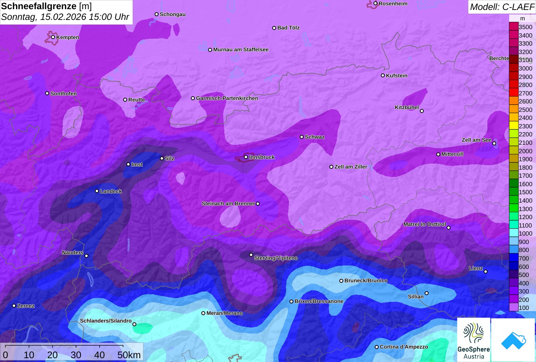Click the Mittersill marker dot
Viewport: 536px width, 362px height.
click(438, 154)
